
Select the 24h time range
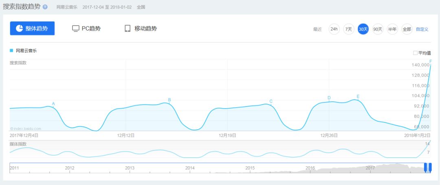pyautogui.click(x=334, y=29)
